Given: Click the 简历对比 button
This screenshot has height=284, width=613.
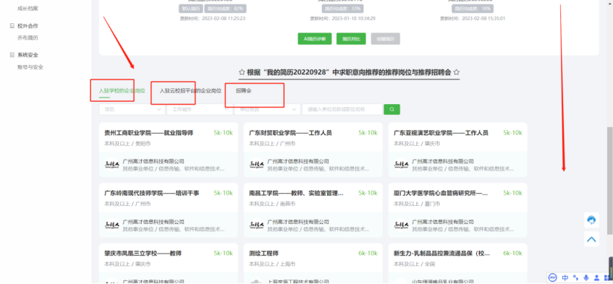Looking at the screenshot, I should pos(351,38).
